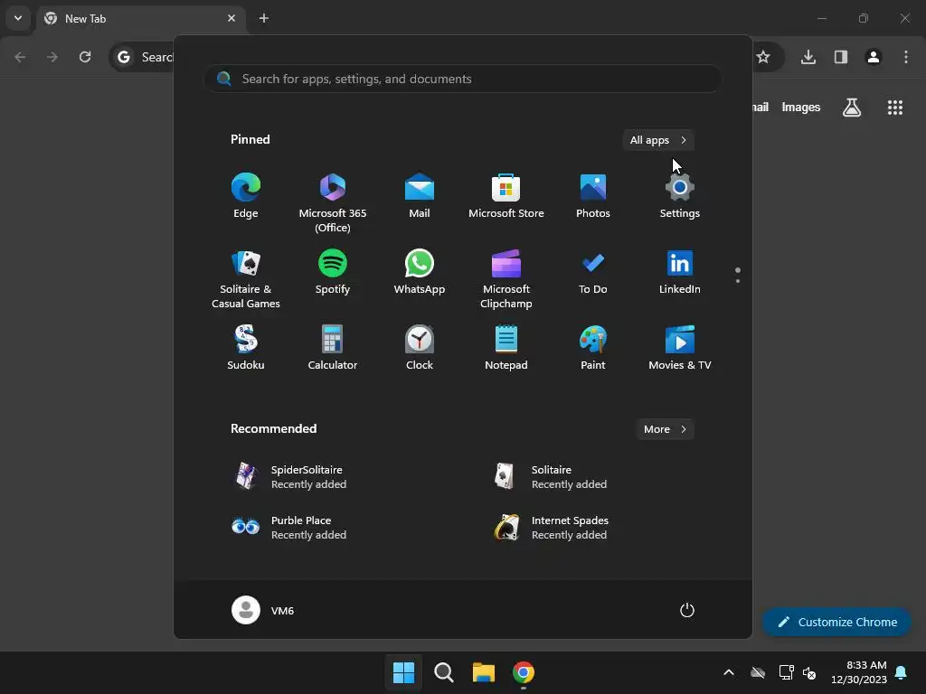Image resolution: width=926 pixels, height=694 pixels.
Task: Switch to Chrome from taskbar
Action: pos(524,672)
